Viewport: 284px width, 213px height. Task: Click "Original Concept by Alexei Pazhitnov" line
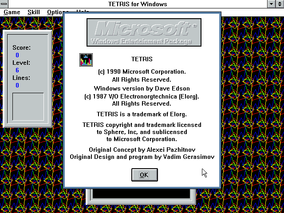pyautogui.click(x=142, y=150)
